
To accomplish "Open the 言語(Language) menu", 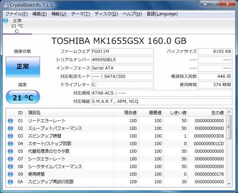I will [x=162, y=14].
